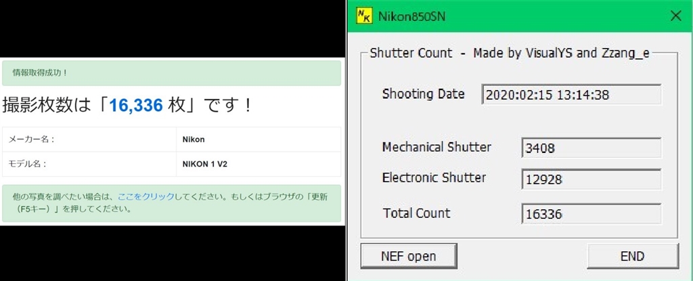Image resolution: width=693 pixels, height=281 pixels.
Task: Click the Nikon maker value cell
Action: click(x=259, y=139)
